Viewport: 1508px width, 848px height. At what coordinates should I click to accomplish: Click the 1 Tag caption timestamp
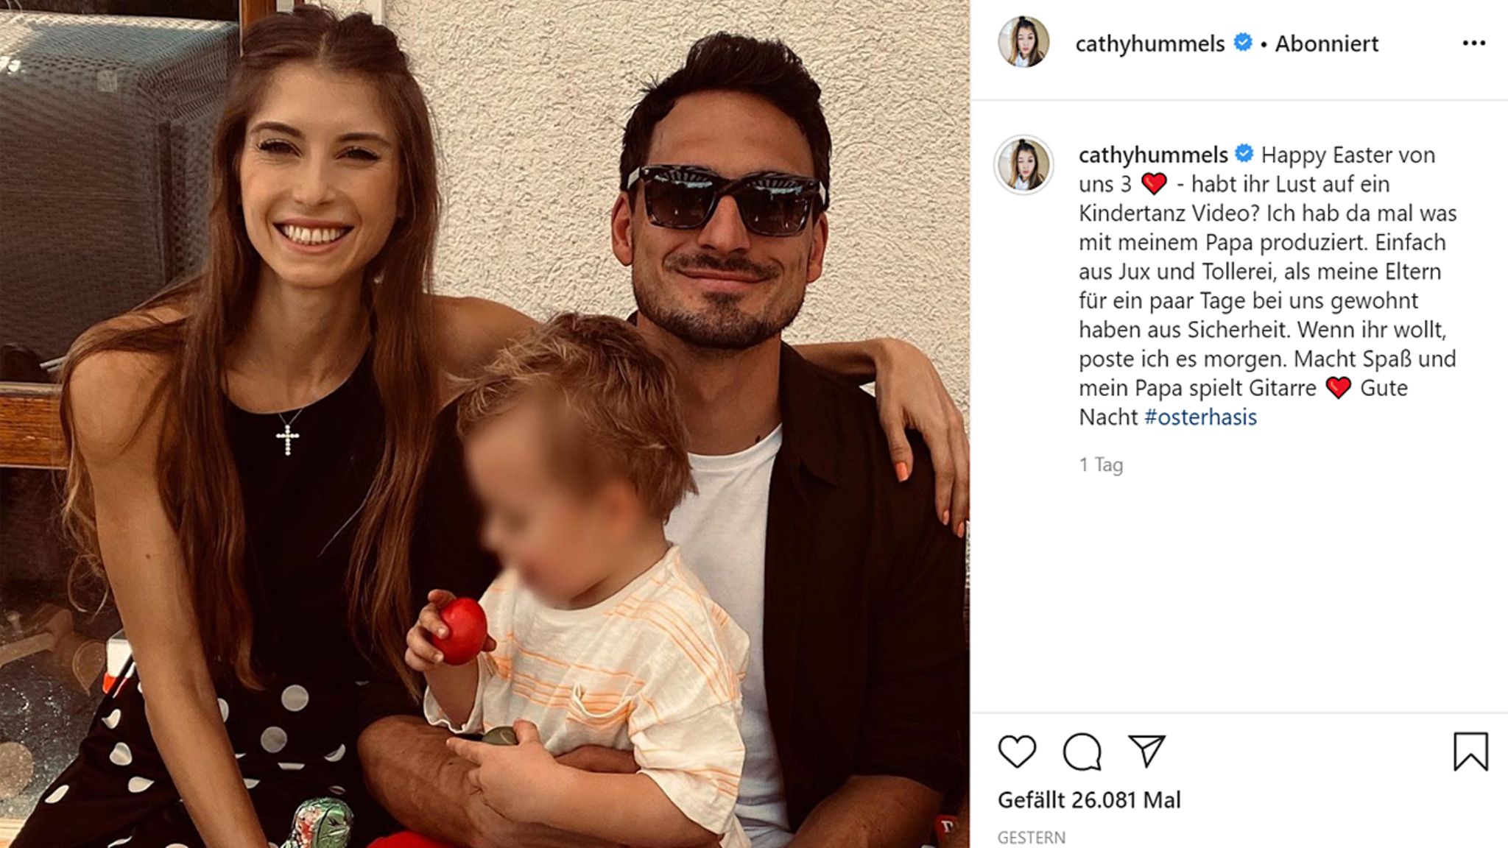(1101, 464)
